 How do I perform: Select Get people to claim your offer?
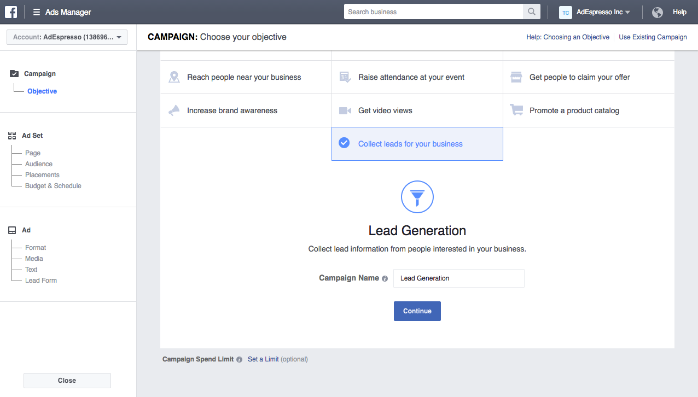[589, 77]
